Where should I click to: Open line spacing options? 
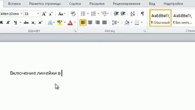point(115,23)
